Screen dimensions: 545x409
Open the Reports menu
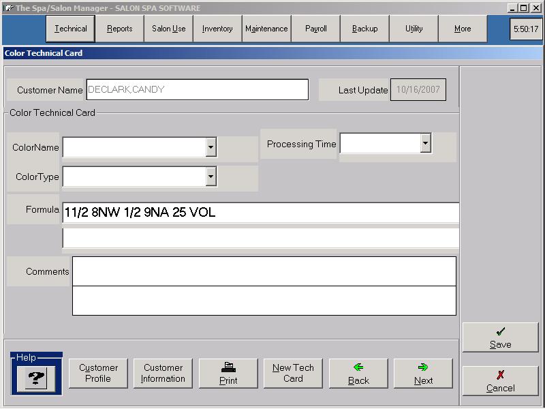(x=120, y=29)
